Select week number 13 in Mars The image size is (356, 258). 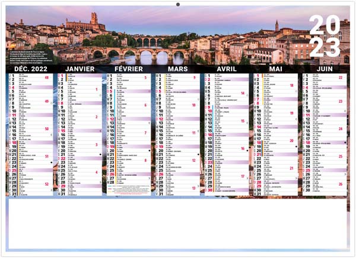[x=193, y=188]
